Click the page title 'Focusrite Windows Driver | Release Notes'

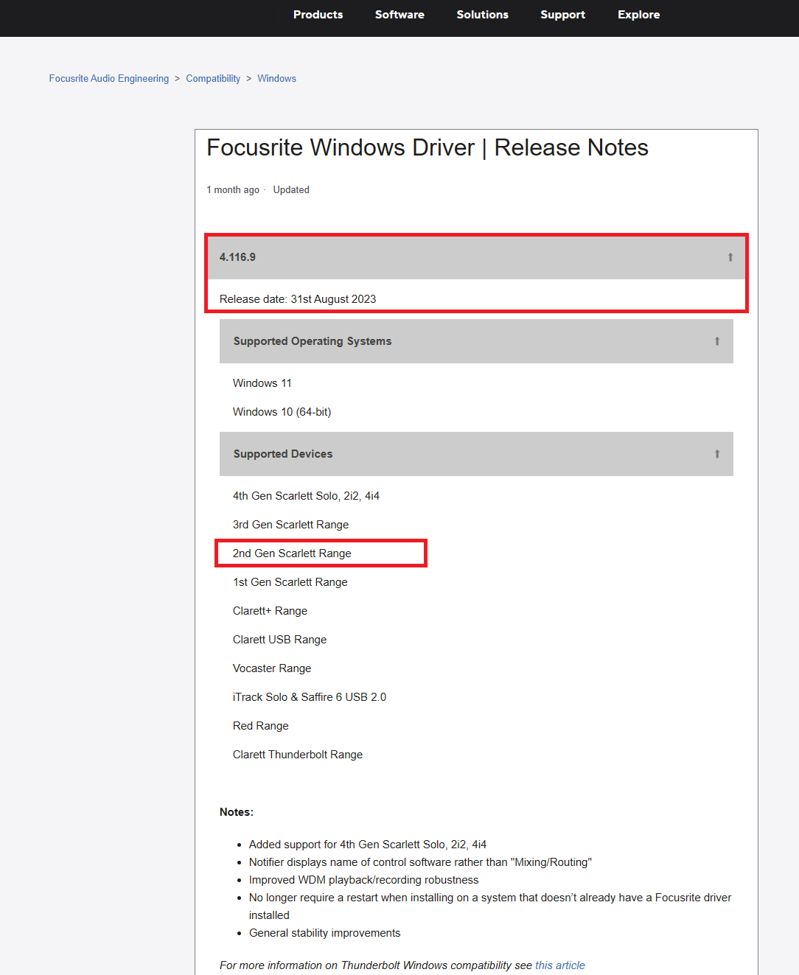tap(428, 148)
